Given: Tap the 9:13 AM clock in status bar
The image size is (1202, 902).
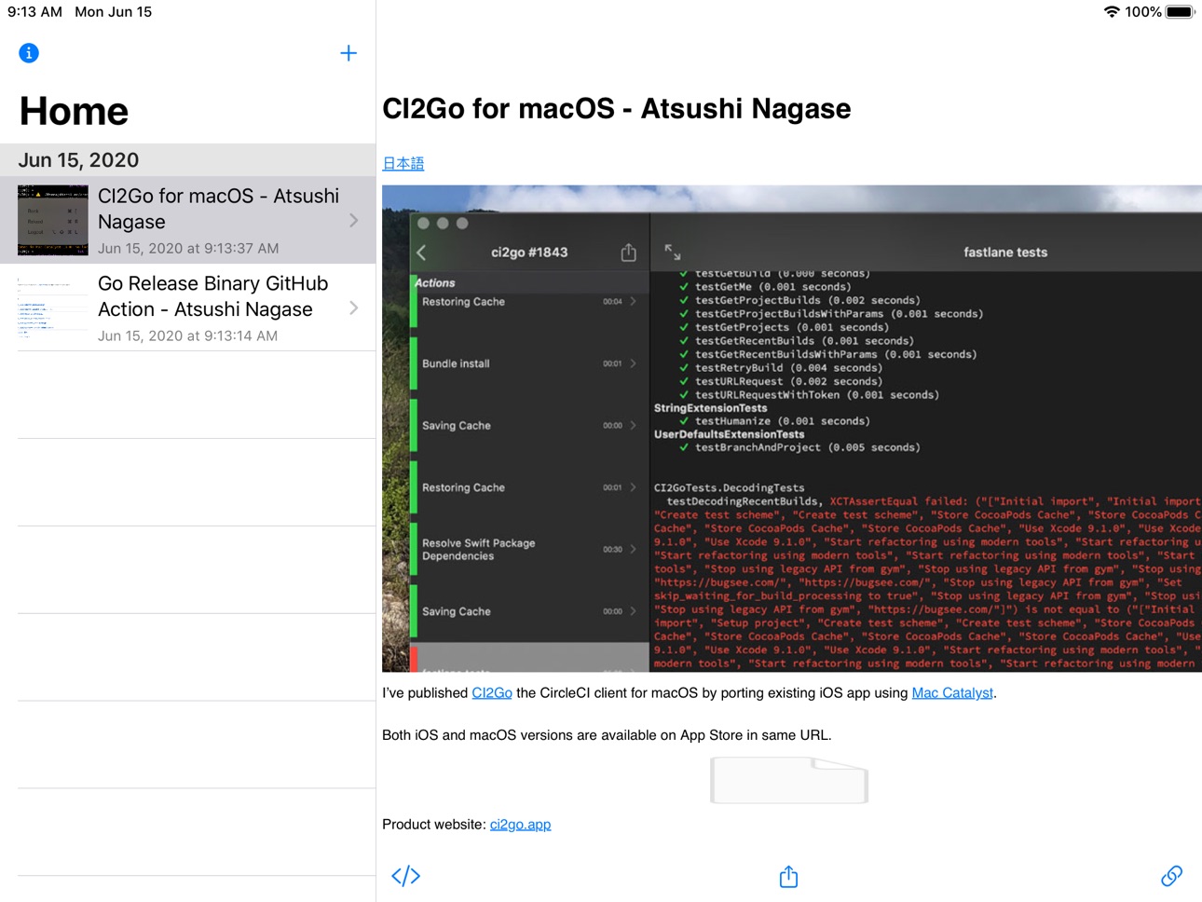Looking at the screenshot, I should (34, 12).
